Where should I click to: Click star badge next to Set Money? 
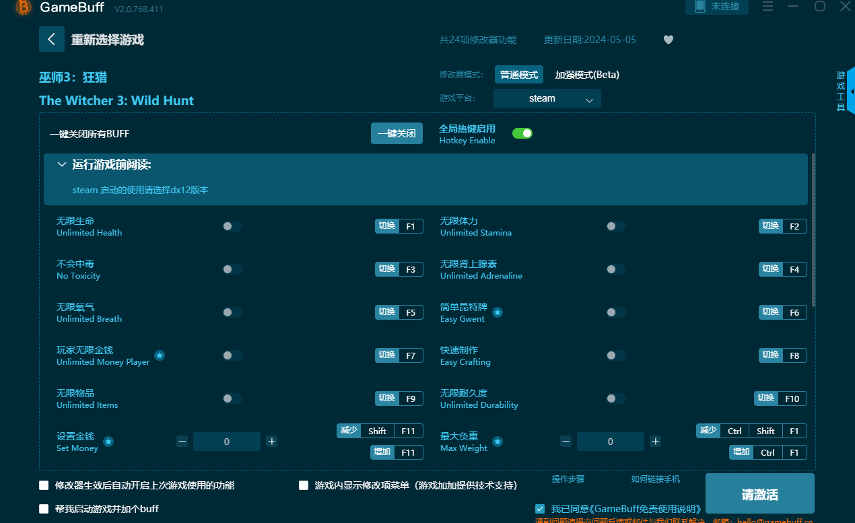(x=108, y=442)
